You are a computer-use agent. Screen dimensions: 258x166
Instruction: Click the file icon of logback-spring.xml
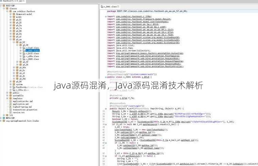click(x=11, y=107)
